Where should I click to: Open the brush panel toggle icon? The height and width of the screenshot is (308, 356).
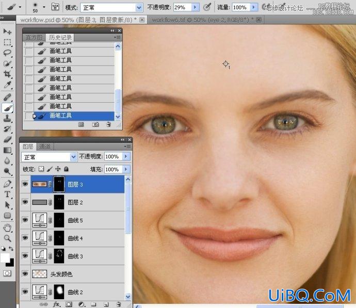(x=55, y=7)
